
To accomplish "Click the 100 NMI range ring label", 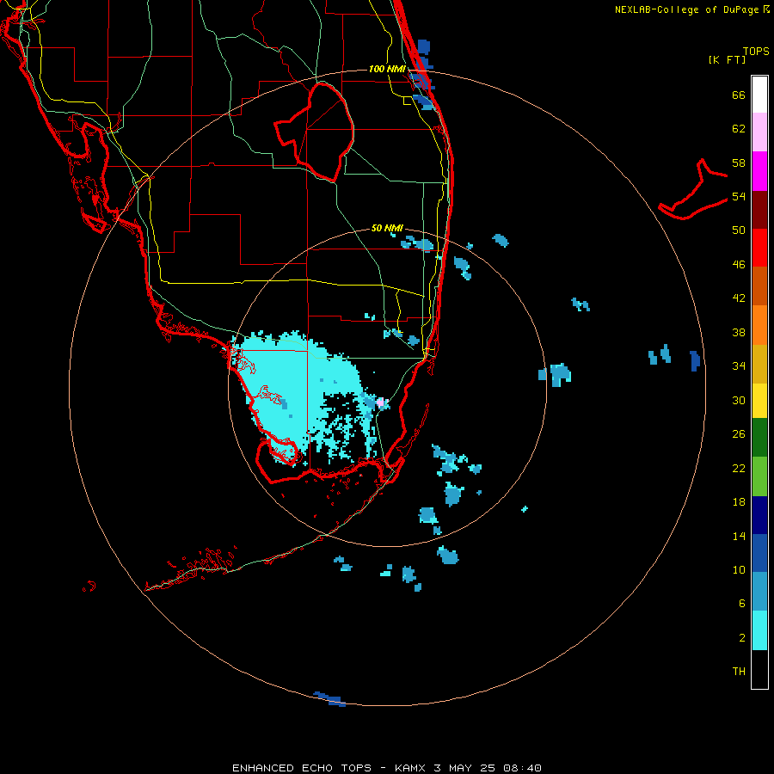I will click(x=387, y=69).
